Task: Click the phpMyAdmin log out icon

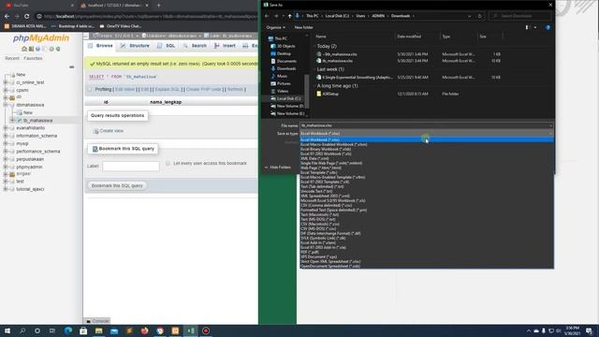Action: [x=31, y=49]
